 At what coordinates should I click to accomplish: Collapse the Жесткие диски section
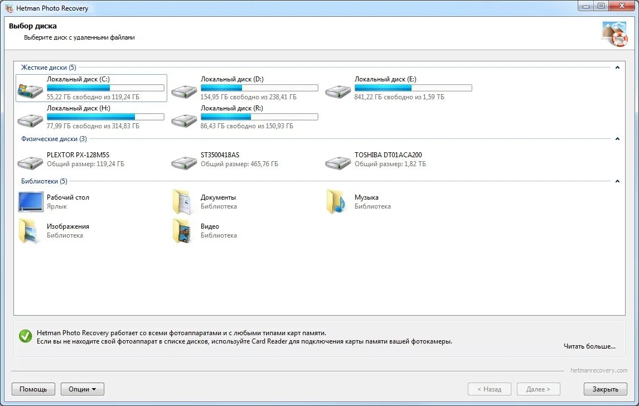coord(617,67)
